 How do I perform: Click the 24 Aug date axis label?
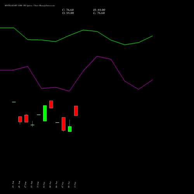click(13, 184)
